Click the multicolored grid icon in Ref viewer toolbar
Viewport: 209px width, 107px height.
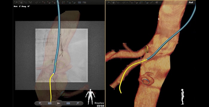tap(141, 2)
